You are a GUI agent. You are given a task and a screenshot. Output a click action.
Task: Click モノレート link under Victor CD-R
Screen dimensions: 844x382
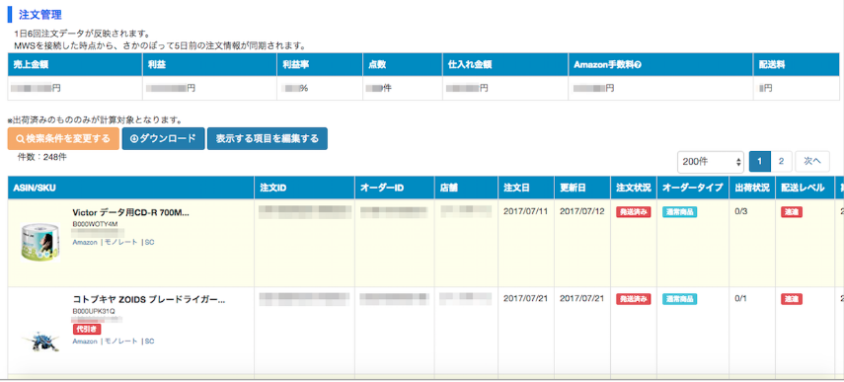[120, 243]
